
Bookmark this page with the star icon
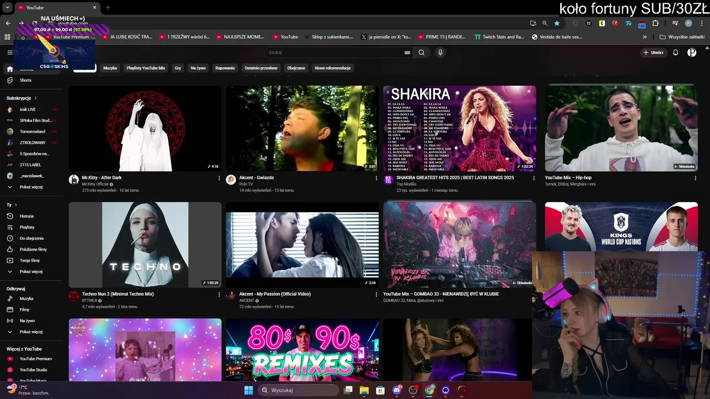tap(557, 23)
